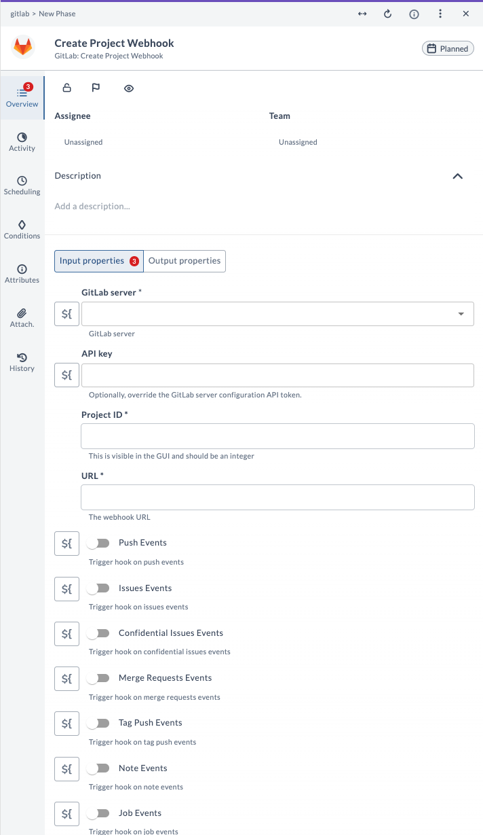
Task: Open the History sidebar tab
Action: click(x=22, y=362)
